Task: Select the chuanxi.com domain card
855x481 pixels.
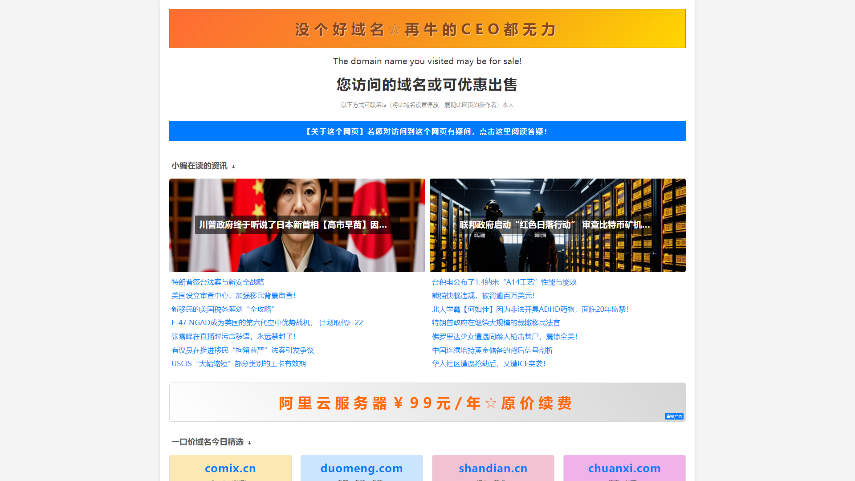Action: pyautogui.click(x=624, y=468)
